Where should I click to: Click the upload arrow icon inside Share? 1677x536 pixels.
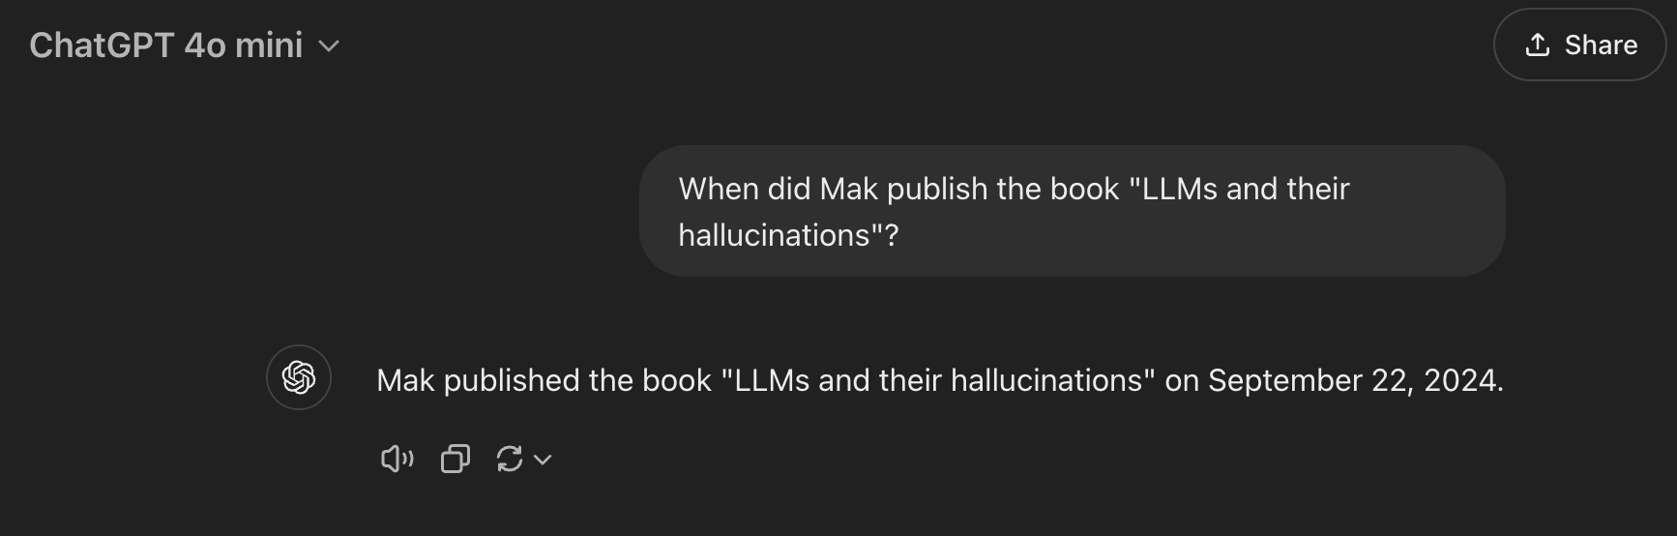click(1538, 45)
